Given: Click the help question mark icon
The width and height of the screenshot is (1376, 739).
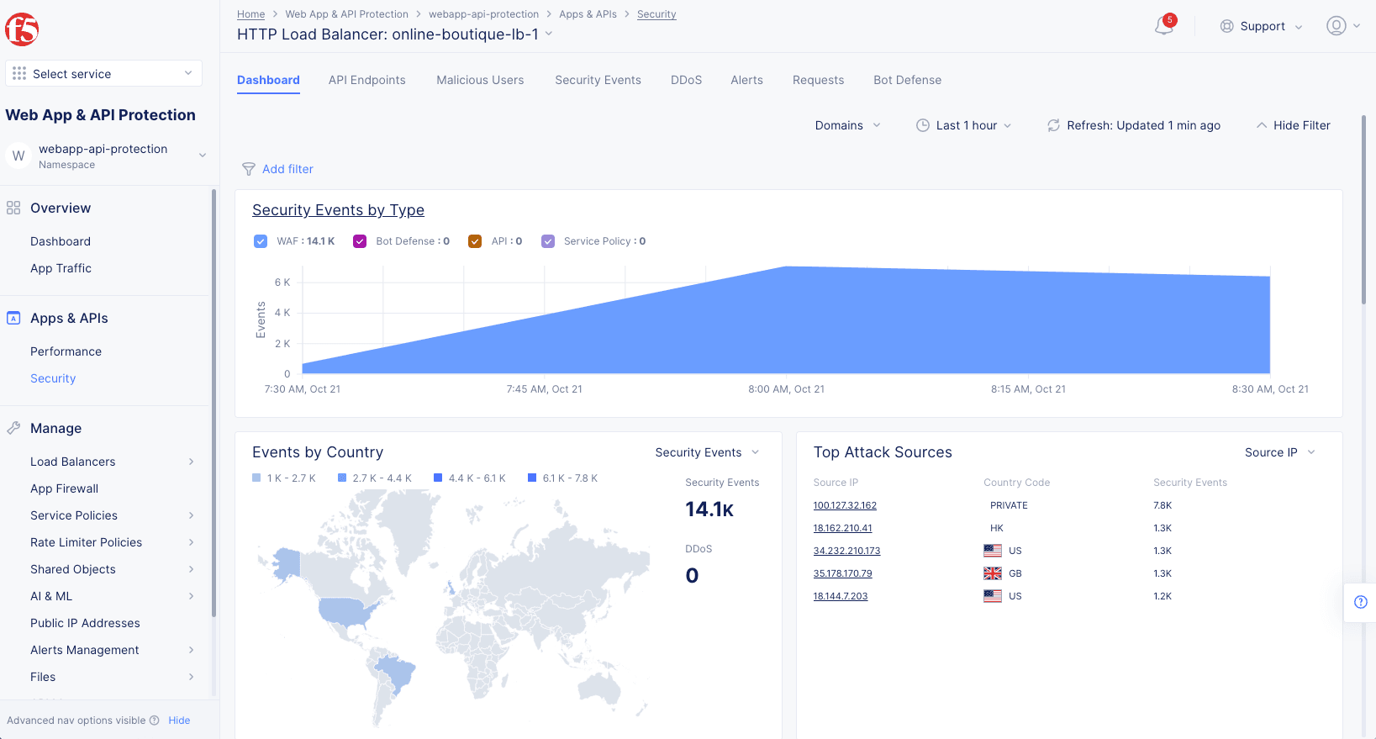Looking at the screenshot, I should pyautogui.click(x=1361, y=602).
